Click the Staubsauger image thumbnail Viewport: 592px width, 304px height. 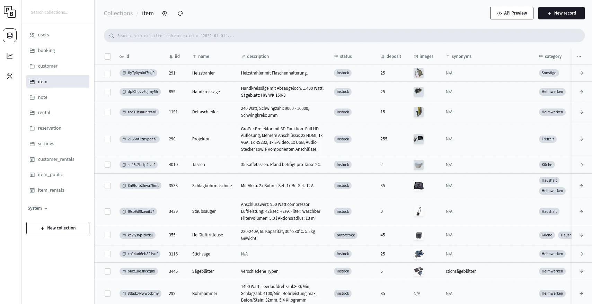418,211
